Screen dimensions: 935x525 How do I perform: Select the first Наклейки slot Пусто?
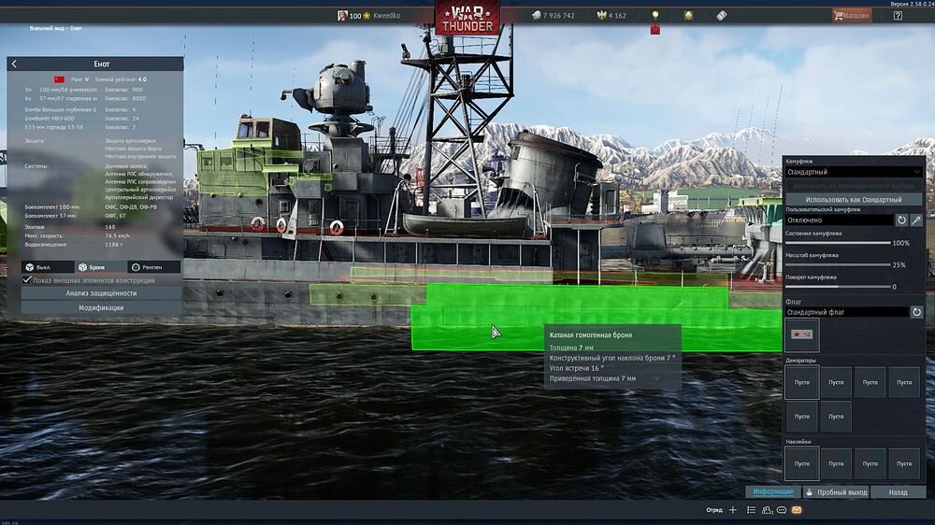pos(802,463)
